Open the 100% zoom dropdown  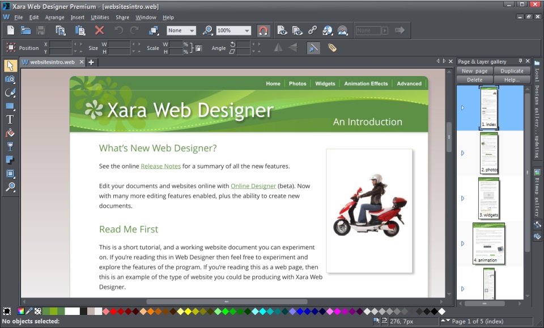tap(233, 31)
